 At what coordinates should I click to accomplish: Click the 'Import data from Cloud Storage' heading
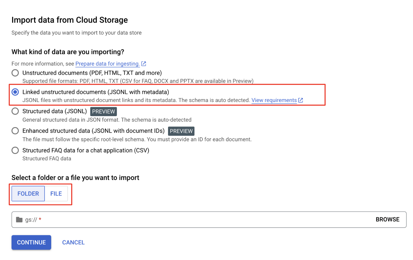(x=70, y=20)
